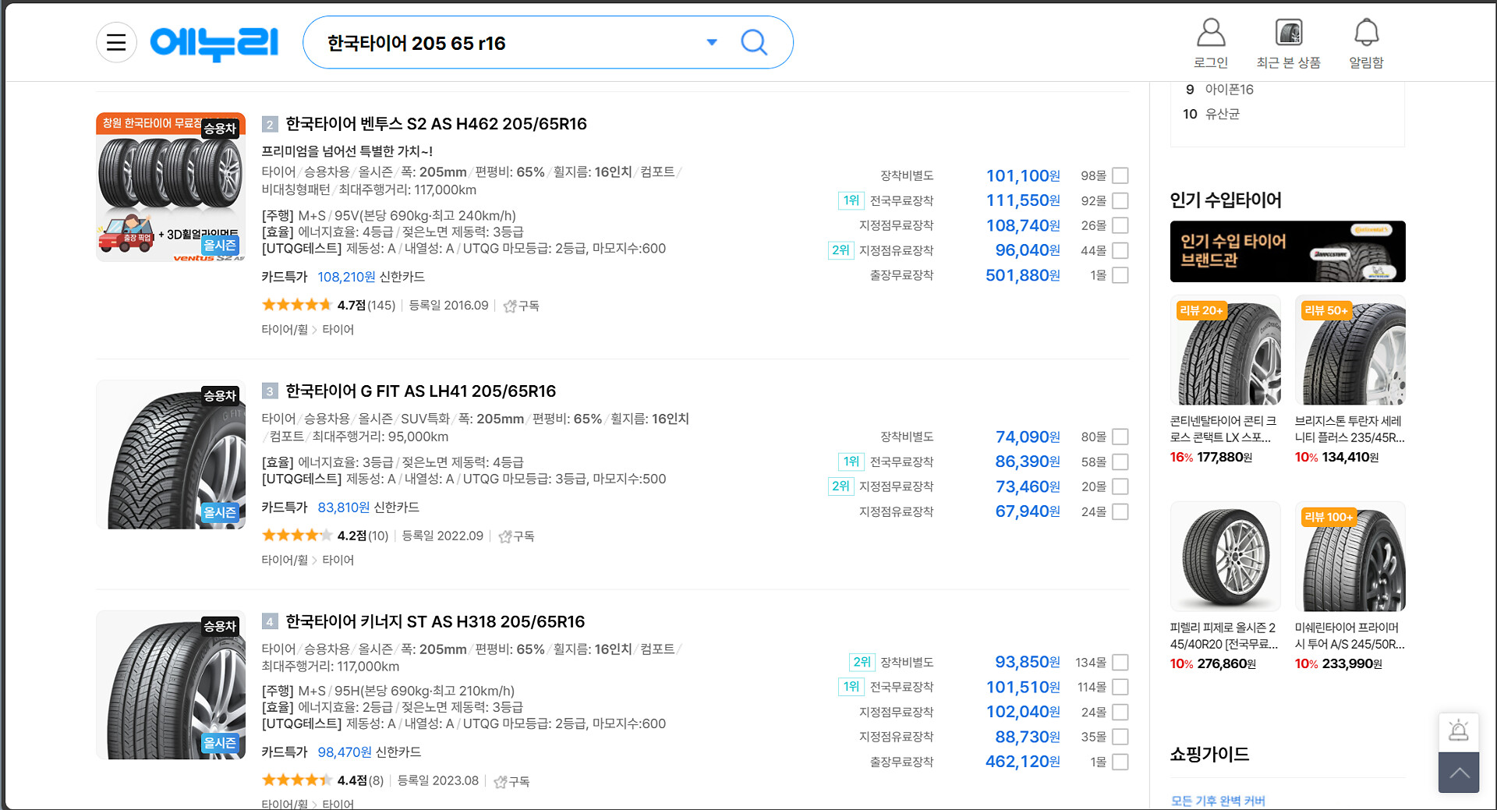Go to Enuri home via logo
1497x810 pixels.
point(214,43)
